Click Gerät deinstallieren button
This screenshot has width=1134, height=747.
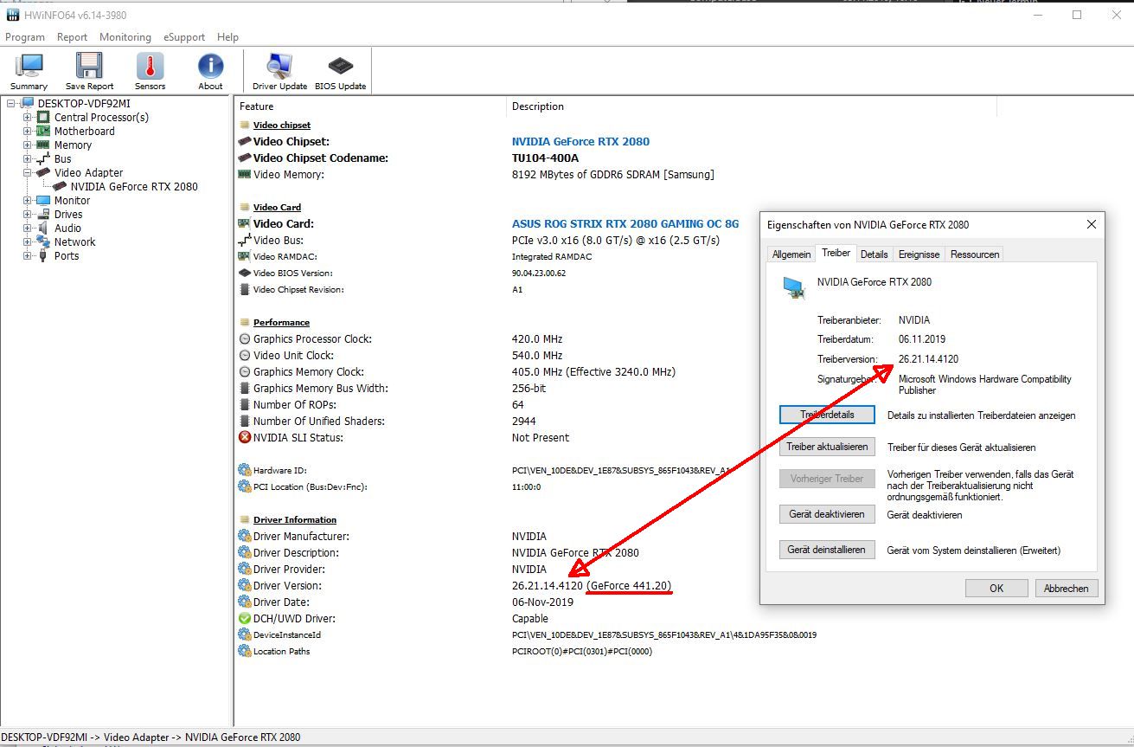point(827,550)
